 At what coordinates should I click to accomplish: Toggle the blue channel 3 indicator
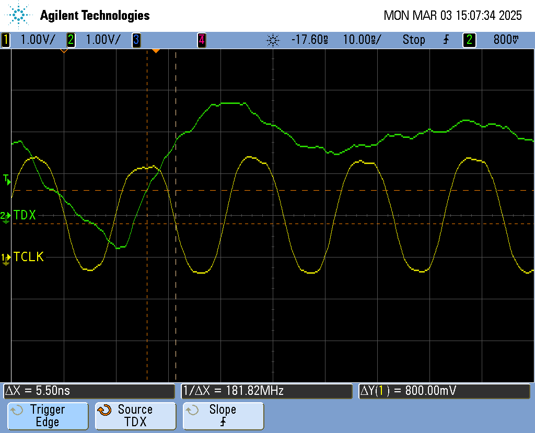[136, 40]
